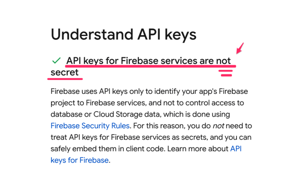
Task: Click the italic "not" in the paragraph
Action: coord(218,126)
